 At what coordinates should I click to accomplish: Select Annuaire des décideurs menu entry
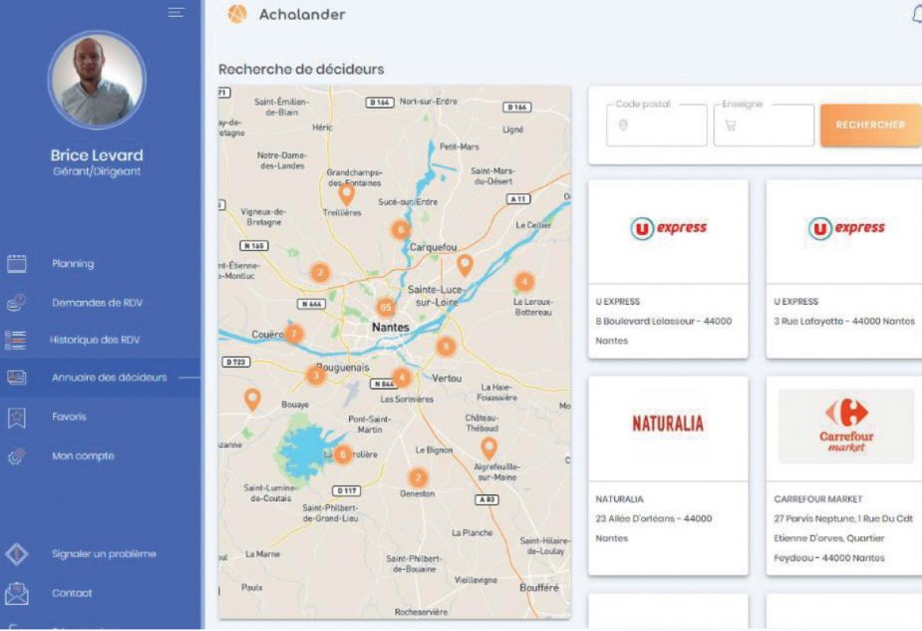(x=110, y=378)
